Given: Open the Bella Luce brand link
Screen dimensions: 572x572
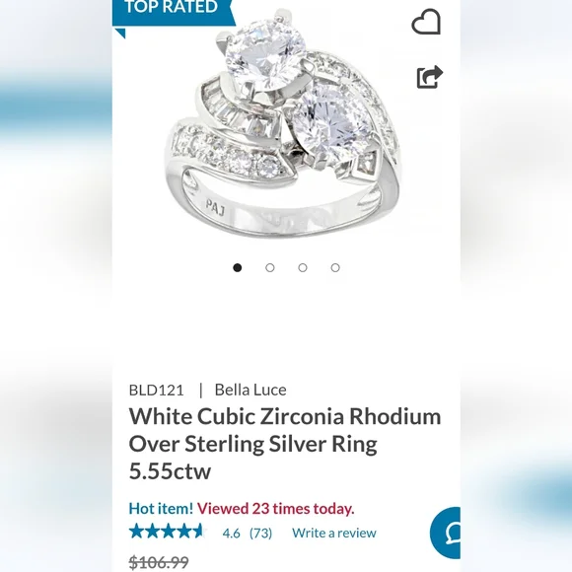Looking at the screenshot, I should [x=250, y=390].
